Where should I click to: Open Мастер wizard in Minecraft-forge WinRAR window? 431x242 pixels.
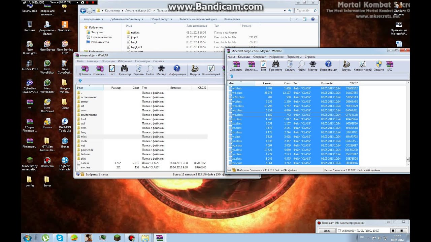coord(312,66)
